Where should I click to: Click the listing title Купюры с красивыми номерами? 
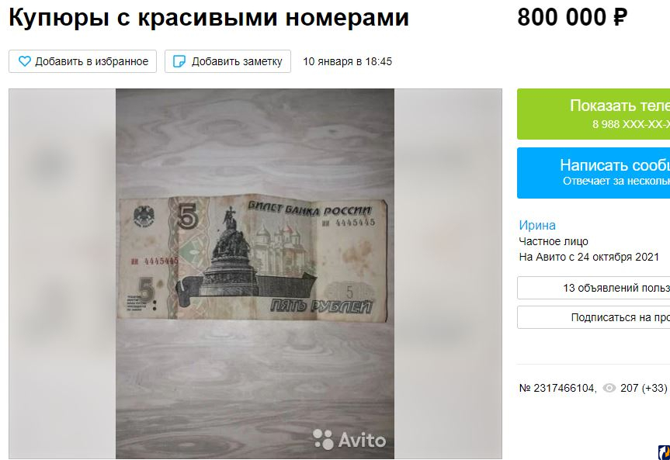(209, 18)
